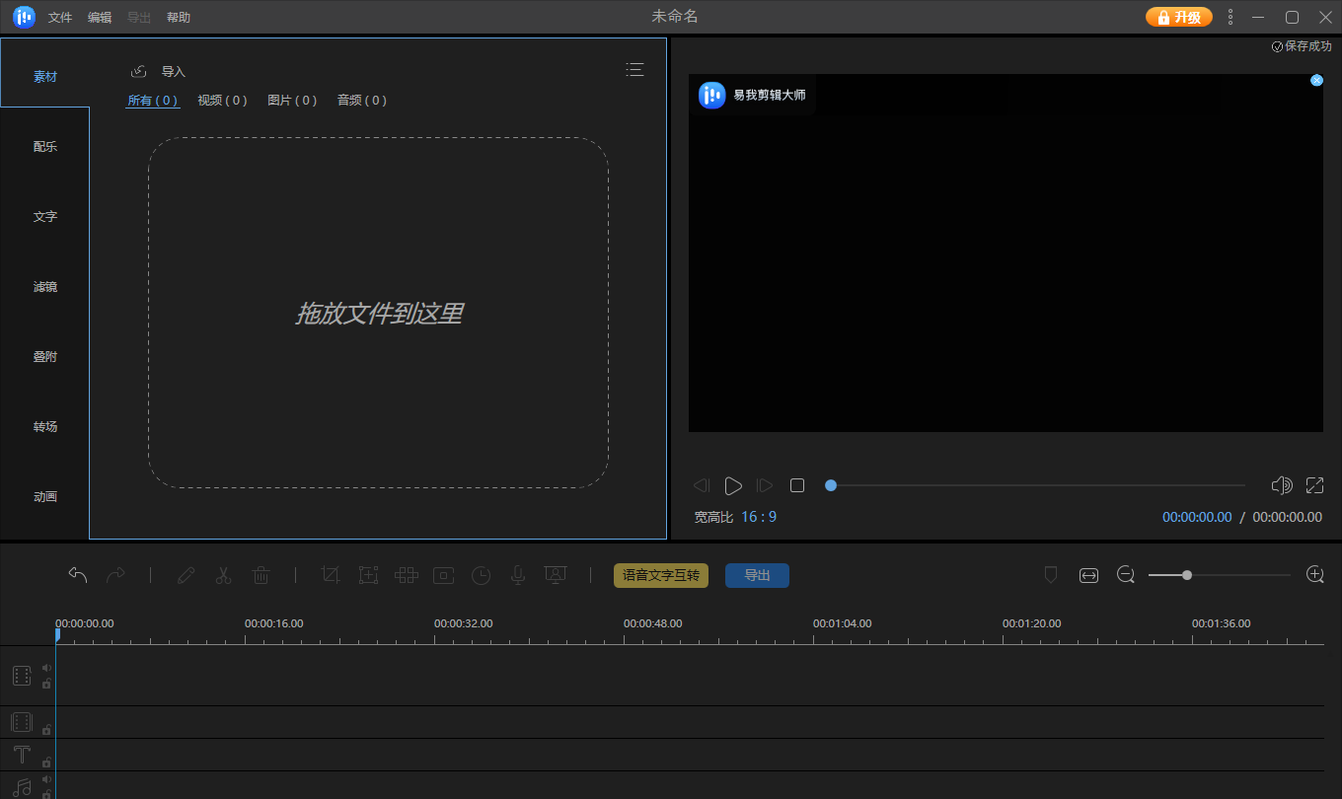Click the freeze-frame icon before the clock
The width and height of the screenshot is (1342, 799).
click(443, 575)
